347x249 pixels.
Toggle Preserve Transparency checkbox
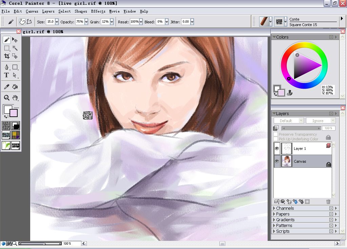click(275, 134)
